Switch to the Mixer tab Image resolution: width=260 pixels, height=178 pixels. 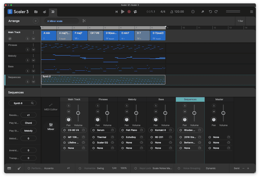click(51, 127)
